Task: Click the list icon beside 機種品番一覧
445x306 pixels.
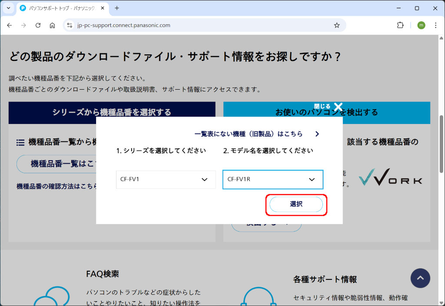Action: coord(20,142)
